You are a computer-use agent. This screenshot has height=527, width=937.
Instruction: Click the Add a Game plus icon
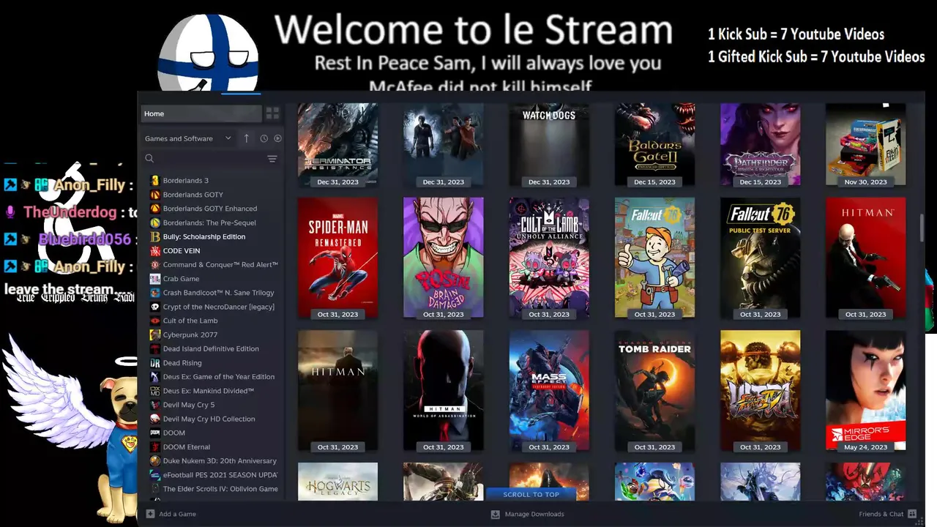tap(150, 514)
